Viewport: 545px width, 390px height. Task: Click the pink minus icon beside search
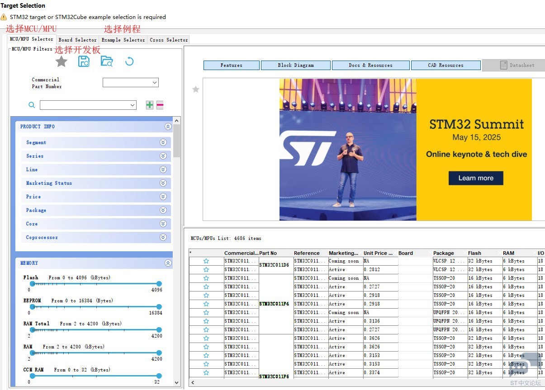pos(160,105)
